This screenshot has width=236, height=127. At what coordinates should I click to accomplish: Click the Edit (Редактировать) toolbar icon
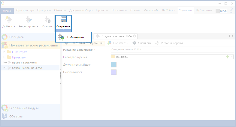pos(28,20)
